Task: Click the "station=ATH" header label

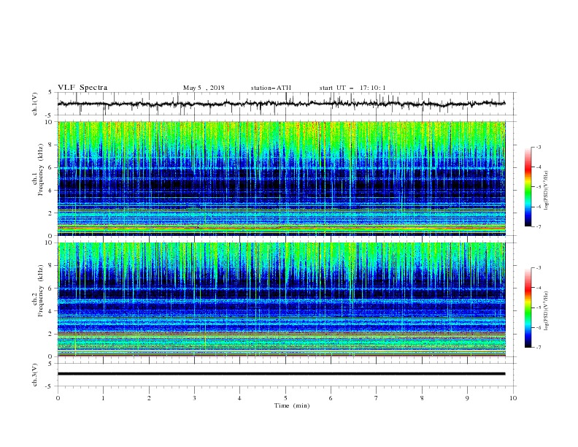Action: click(271, 88)
